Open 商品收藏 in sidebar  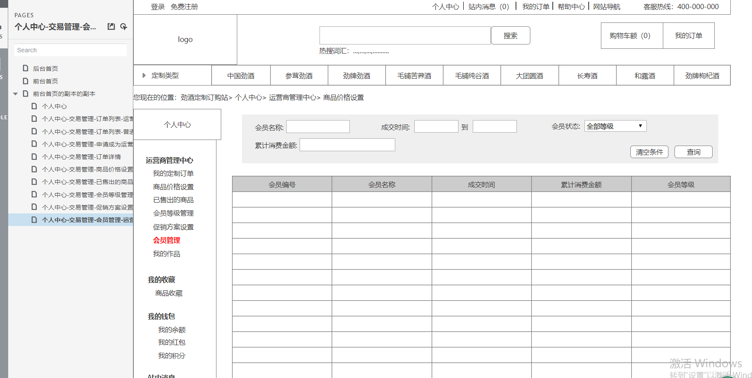point(169,293)
